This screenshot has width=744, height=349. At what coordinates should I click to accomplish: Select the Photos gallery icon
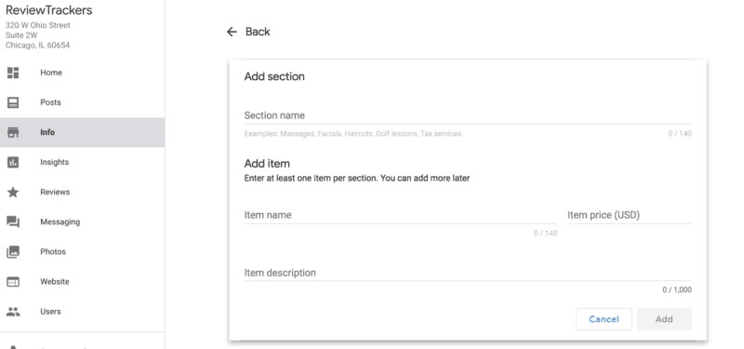click(x=13, y=251)
